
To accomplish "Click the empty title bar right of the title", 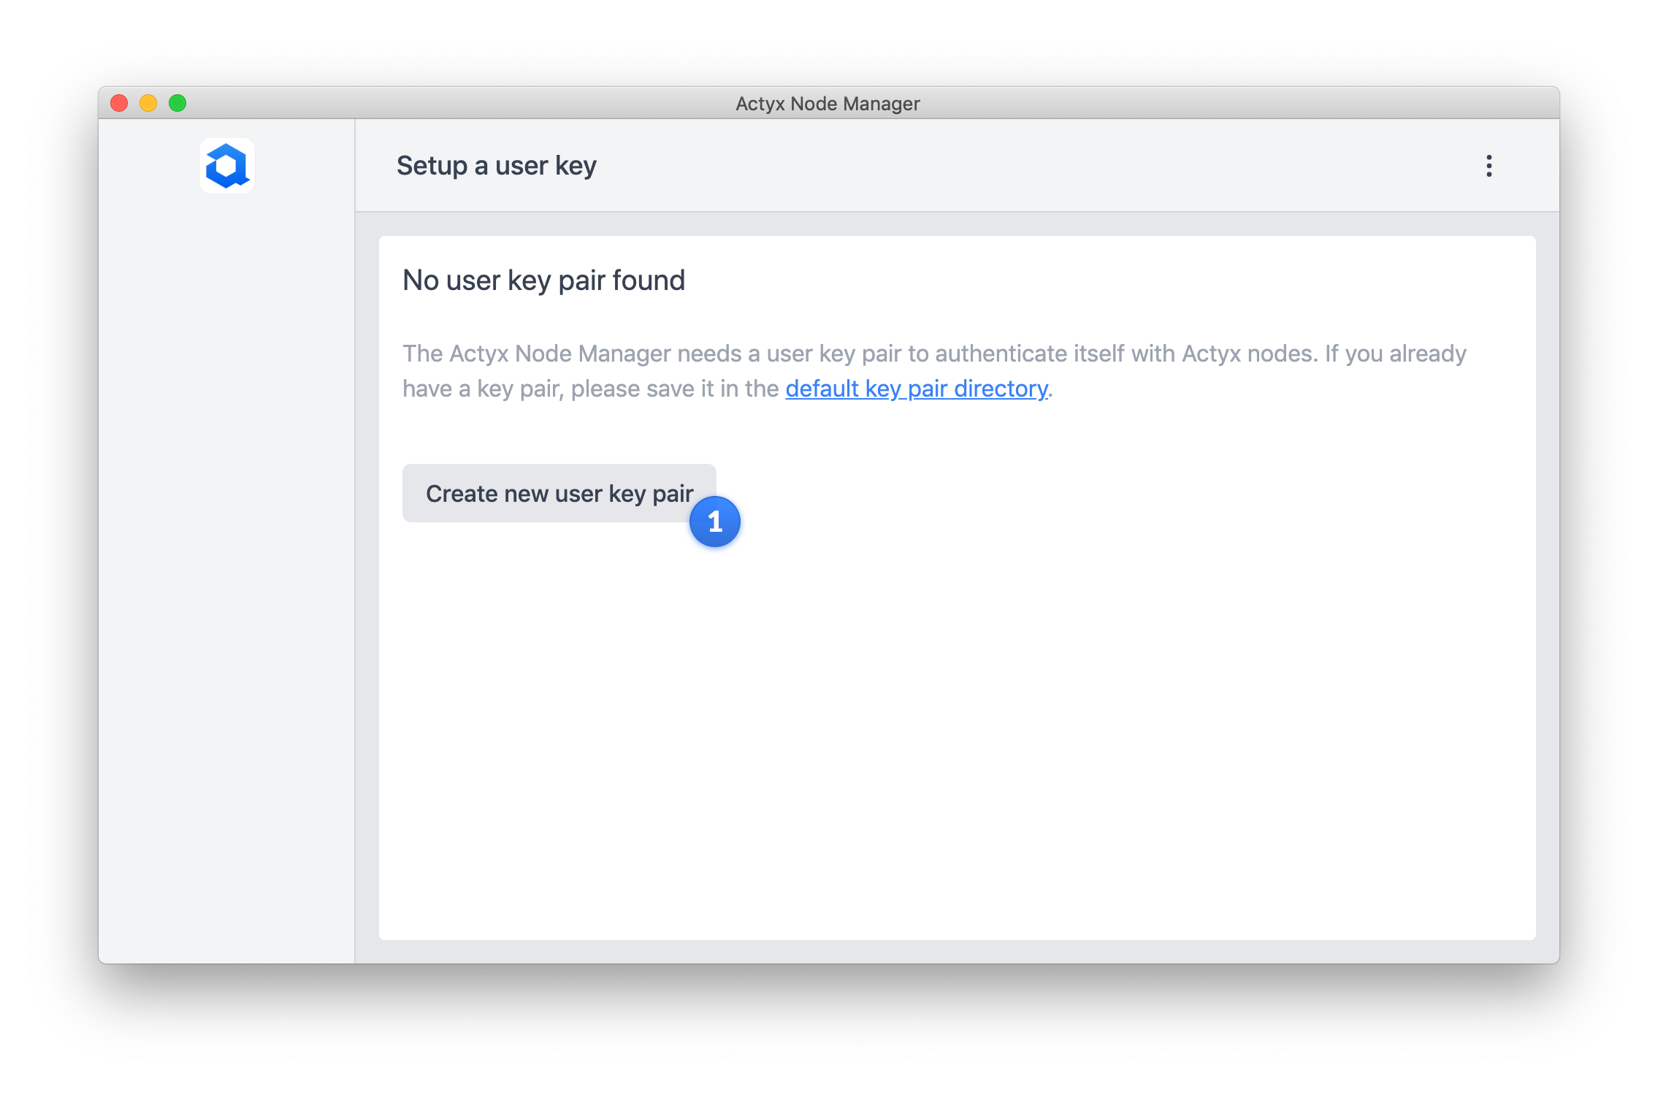I will [1242, 103].
